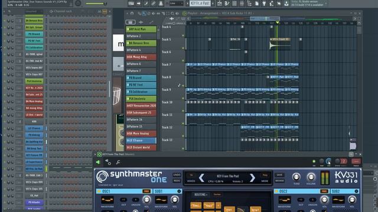Open the ROUTING dropdown in SynthMaster
378x212 pixels.
(x=201, y=194)
